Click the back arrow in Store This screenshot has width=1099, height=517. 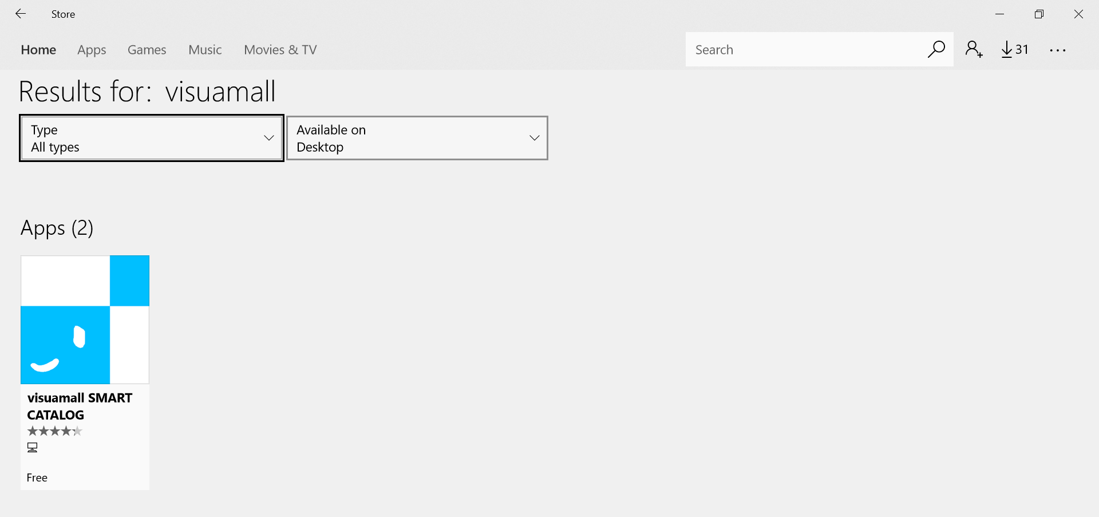pyautogui.click(x=21, y=14)
